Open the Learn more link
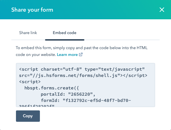Image resolution: width=171 pixels, height=130 pixels. tap(67, 54)
